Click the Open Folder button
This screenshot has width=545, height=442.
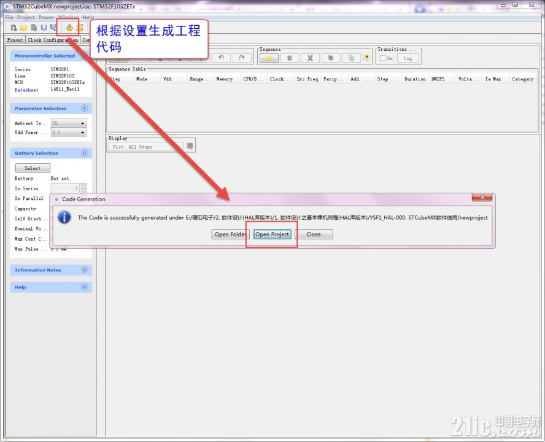(230, 234)
